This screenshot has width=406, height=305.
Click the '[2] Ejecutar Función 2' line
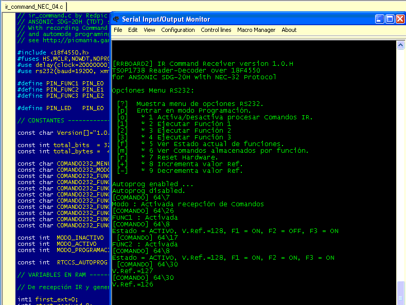coord(174,131)
